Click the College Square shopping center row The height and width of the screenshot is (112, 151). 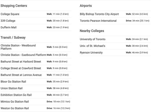pyautogui.click(x=36, y=14)
